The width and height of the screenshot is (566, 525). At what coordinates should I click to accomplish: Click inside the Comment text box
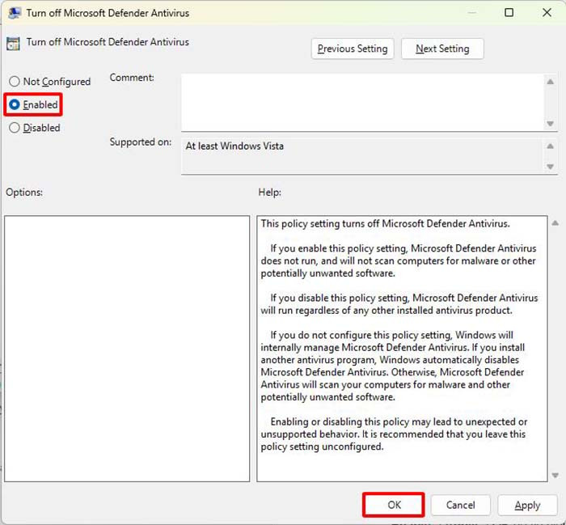point(361,101)
